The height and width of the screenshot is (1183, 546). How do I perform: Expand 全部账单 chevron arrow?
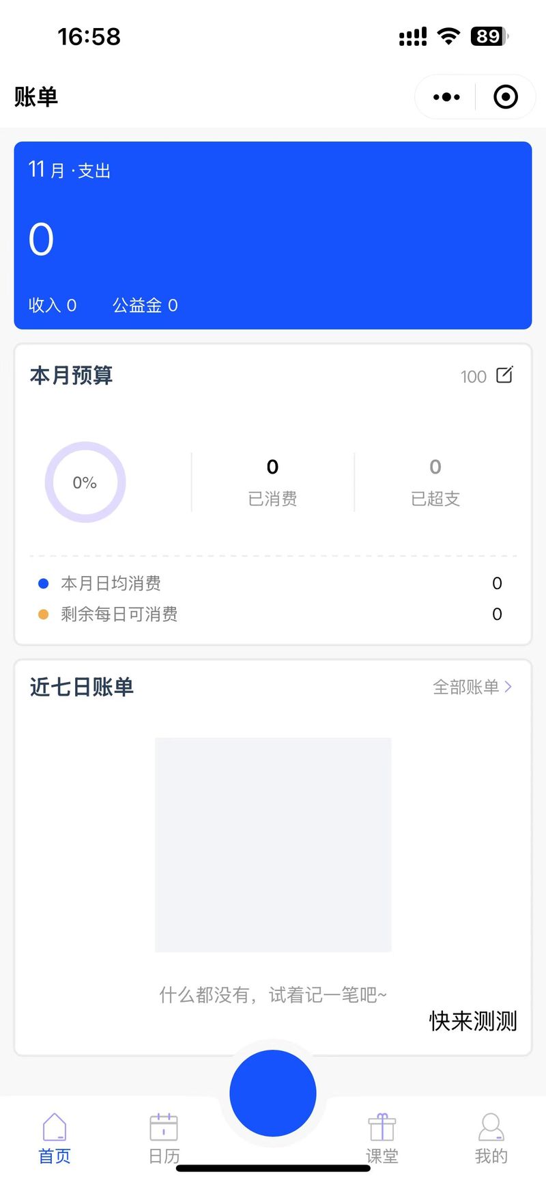(508, 686)
